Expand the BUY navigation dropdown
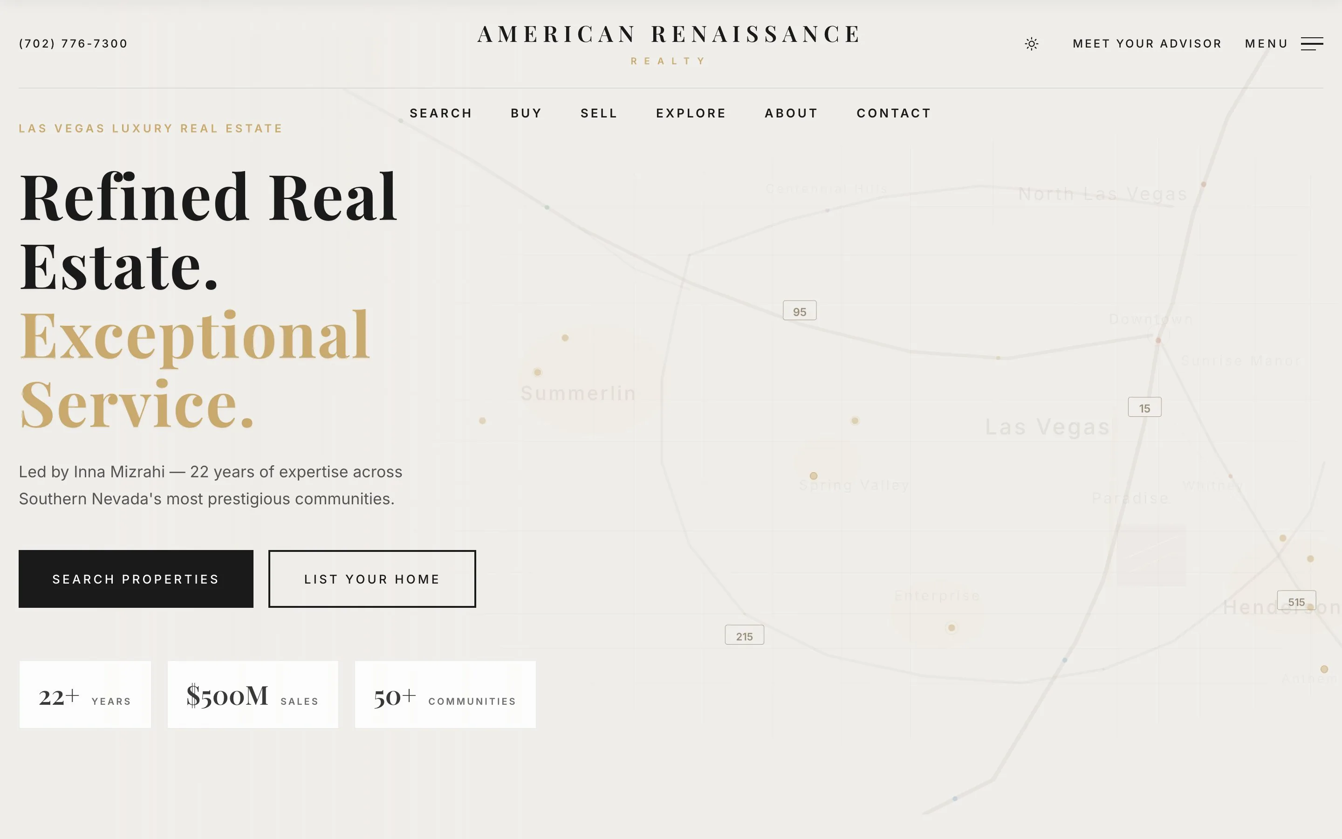Viewport: 1342px width, 839px height. 525,113
